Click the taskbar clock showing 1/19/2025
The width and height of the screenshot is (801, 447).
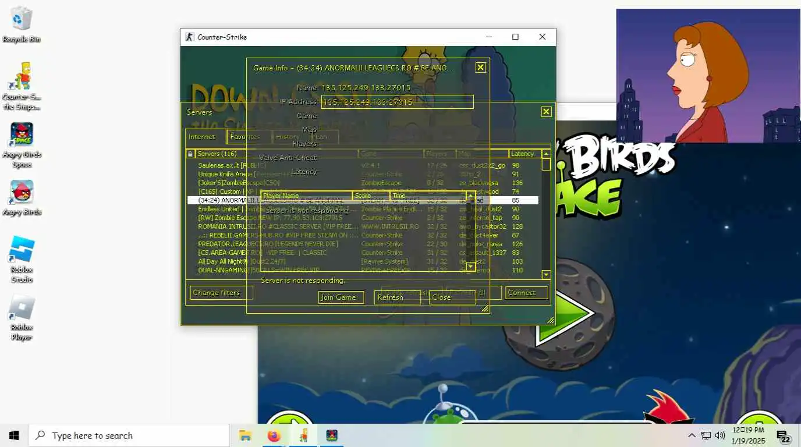(748, 435)
